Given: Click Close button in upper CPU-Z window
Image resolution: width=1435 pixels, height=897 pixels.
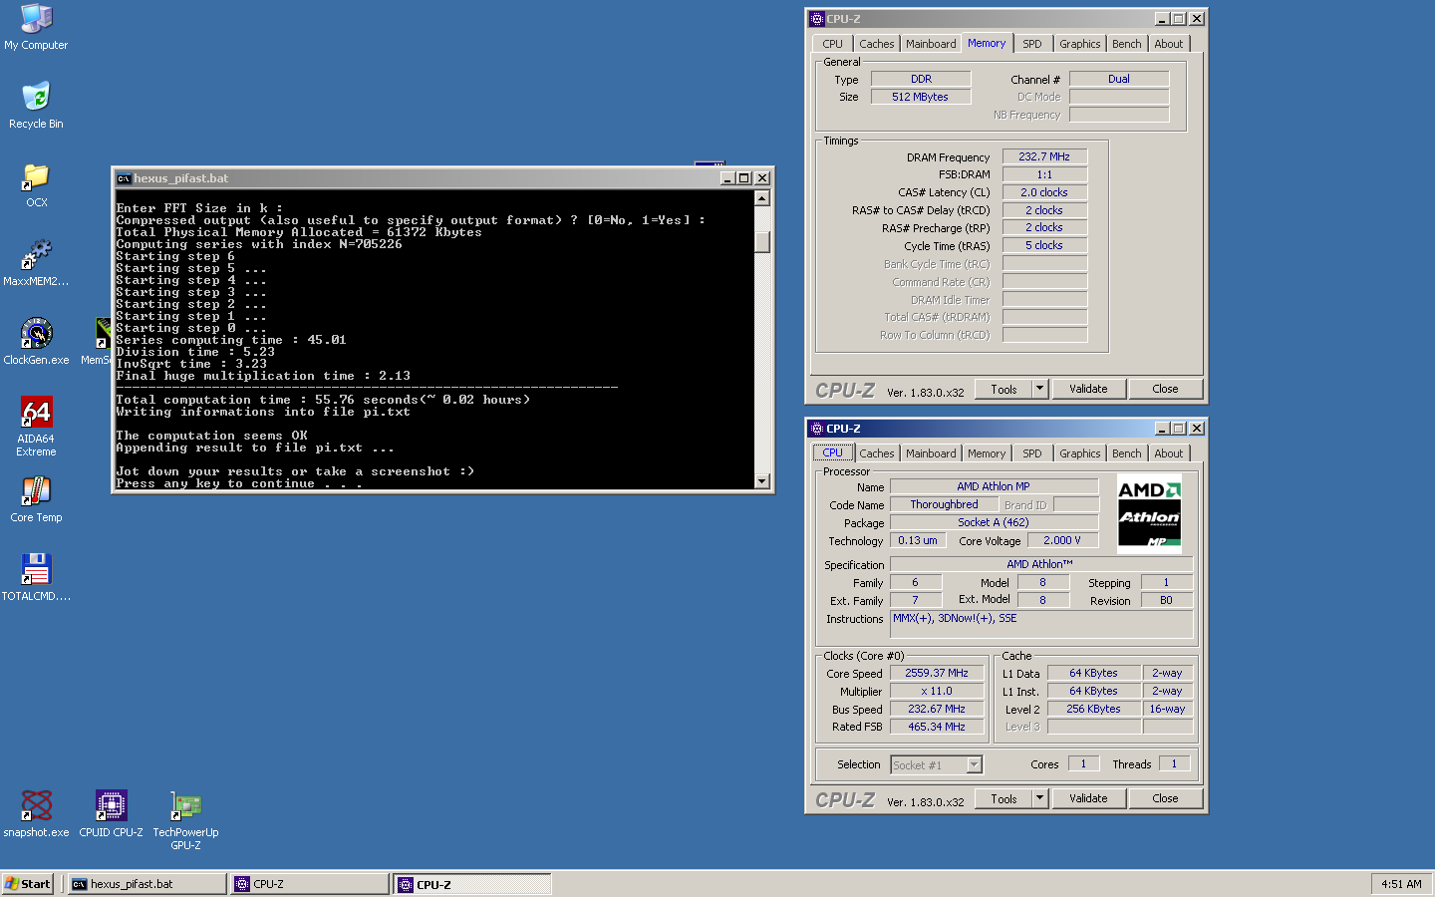Looking at the screenshot, I should coord(1165,389).
